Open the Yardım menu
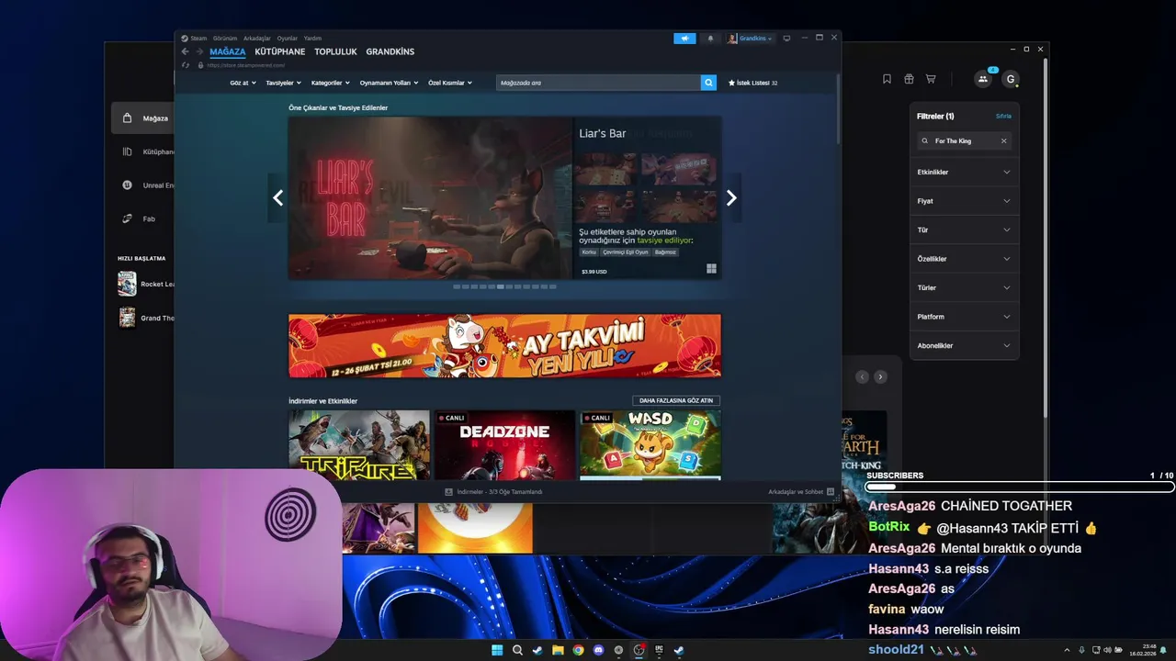This screenshot has width=1176, height=661. pos(312,39)
